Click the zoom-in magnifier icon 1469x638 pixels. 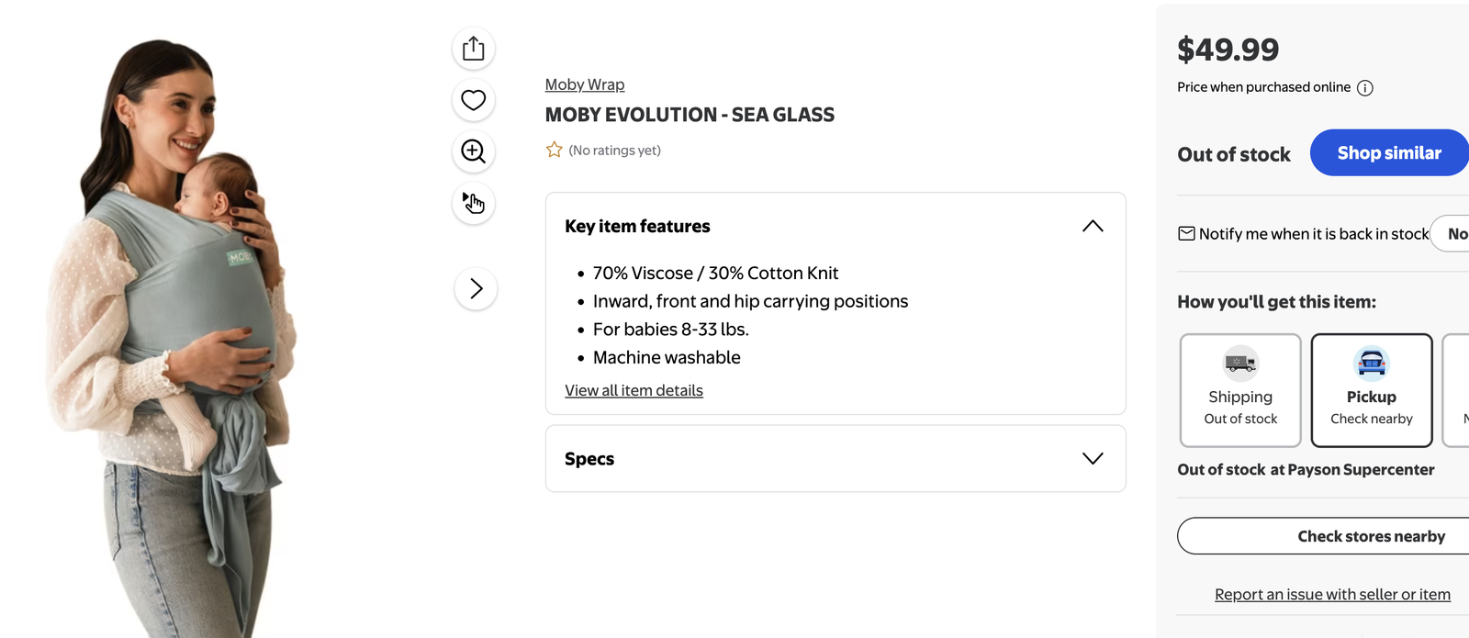point(474,151)
